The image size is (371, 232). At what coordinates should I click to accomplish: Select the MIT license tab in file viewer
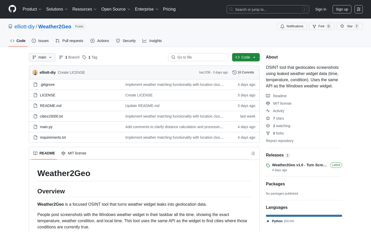(x=74, y=153)
